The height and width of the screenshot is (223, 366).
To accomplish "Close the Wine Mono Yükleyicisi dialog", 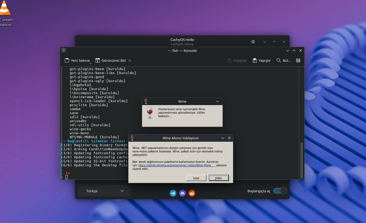I will [x=229, y=138].
